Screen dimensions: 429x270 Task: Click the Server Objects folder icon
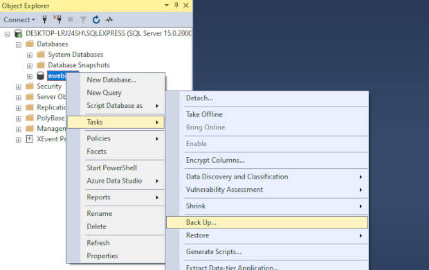point(30,97)
